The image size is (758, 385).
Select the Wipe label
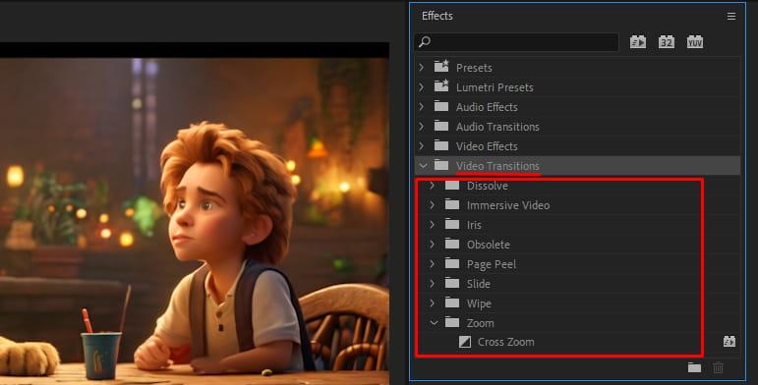tap(479, 303)
